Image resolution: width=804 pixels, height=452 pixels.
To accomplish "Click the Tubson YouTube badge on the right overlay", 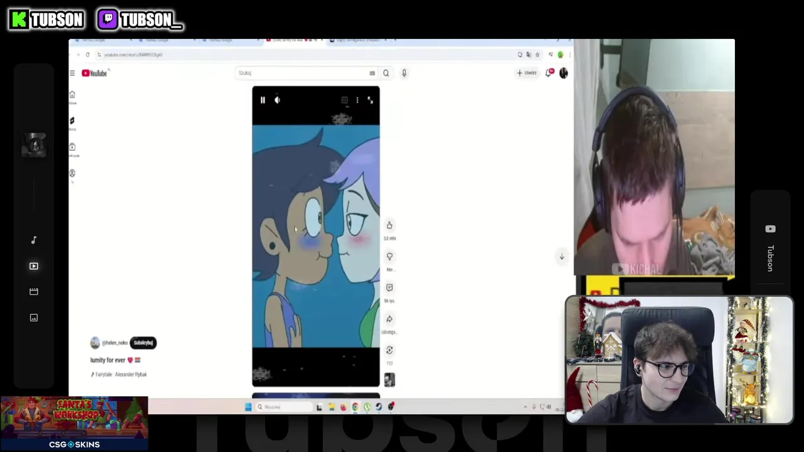I will pos(771,248).
